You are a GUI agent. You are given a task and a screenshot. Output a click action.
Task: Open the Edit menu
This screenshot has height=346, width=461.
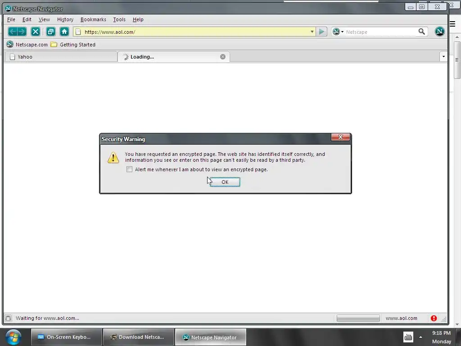27,19
